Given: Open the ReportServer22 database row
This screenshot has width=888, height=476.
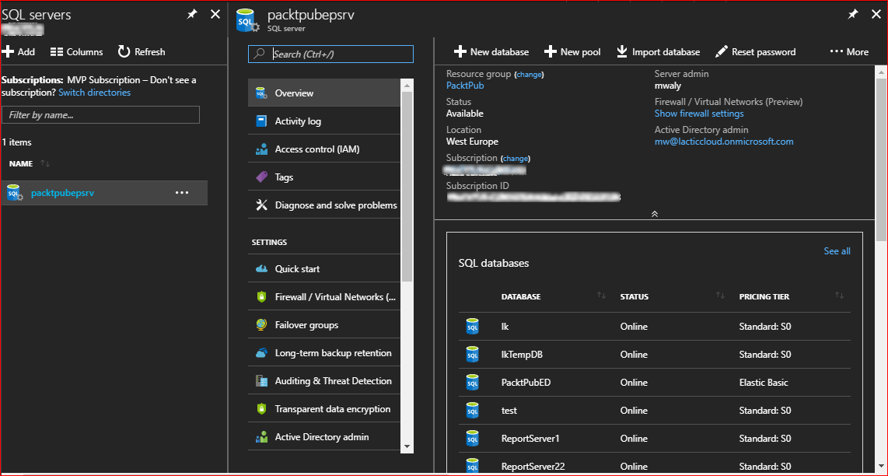Looking at the screenshot, I should [654, 464].
